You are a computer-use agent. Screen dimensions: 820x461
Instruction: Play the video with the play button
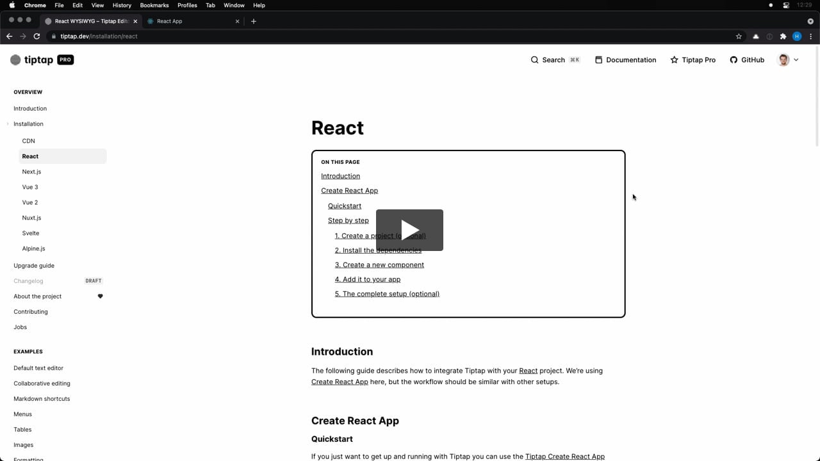pyautogui.click(x=409, y=230)
